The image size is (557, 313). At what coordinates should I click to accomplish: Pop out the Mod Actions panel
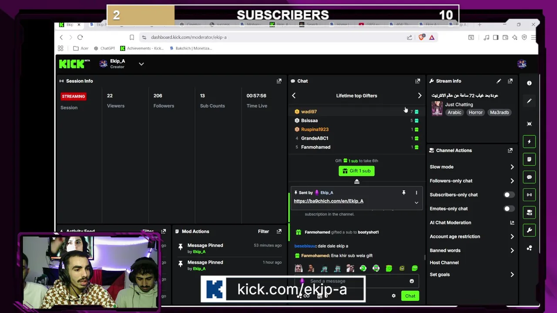(279, 231)
